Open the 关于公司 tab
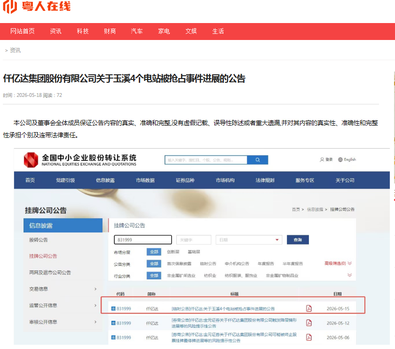This screenshot has width=395, height=349. point(345,180)
